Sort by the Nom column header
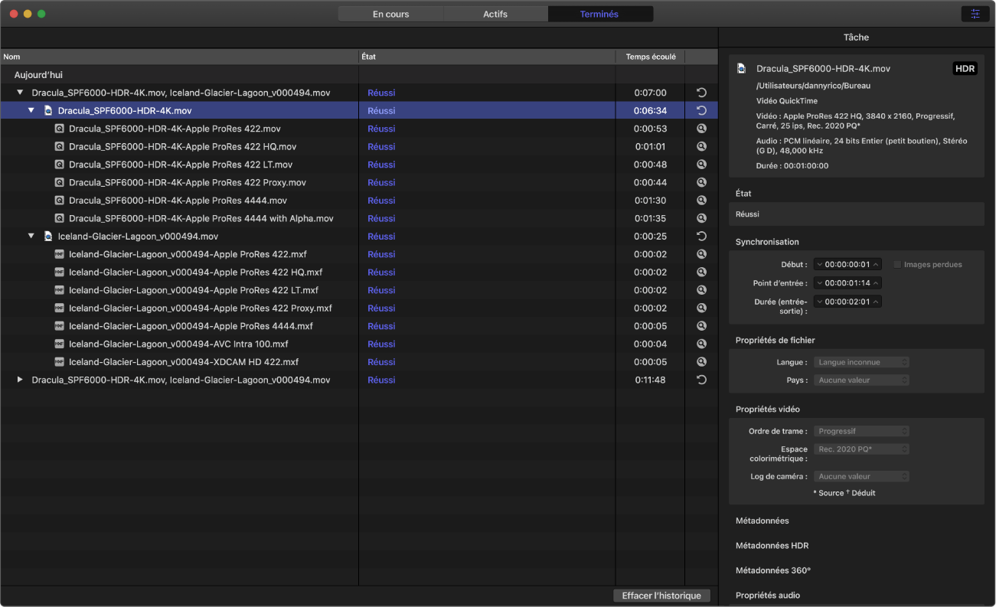996x607 pixels. point(179,57)
